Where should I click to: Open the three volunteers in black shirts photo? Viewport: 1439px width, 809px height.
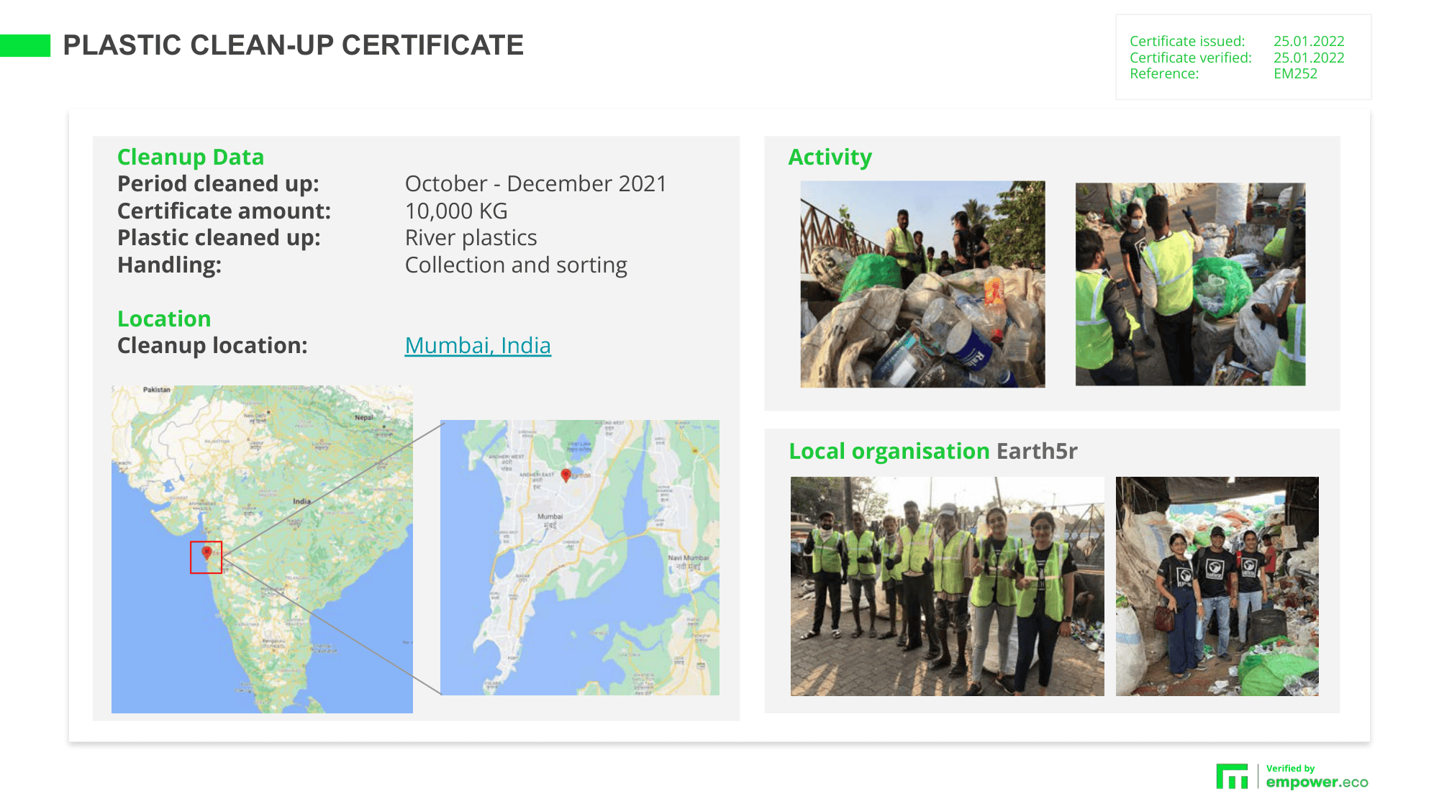(1217, 586)
